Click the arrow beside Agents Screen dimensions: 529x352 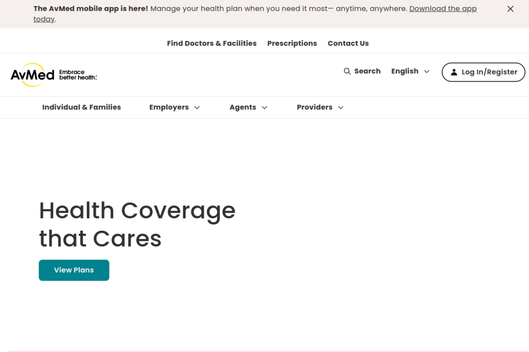(264, 108)
